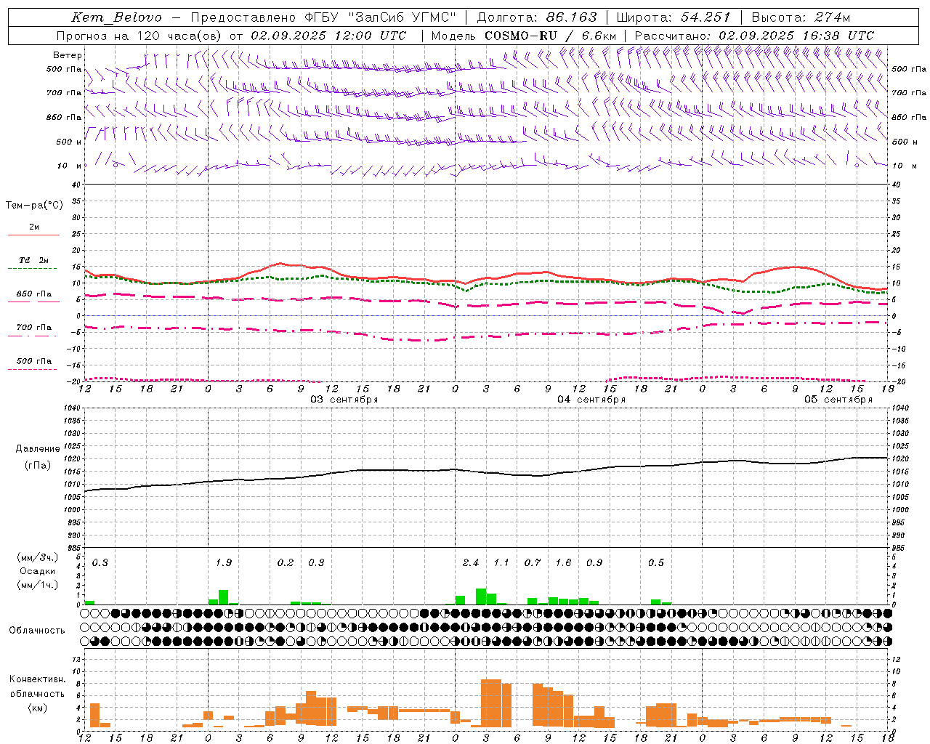The width and height of the screenshot is (930, 744).
Task: Click the 'Ветер' wind section label
Action: (x=67, y=55)
